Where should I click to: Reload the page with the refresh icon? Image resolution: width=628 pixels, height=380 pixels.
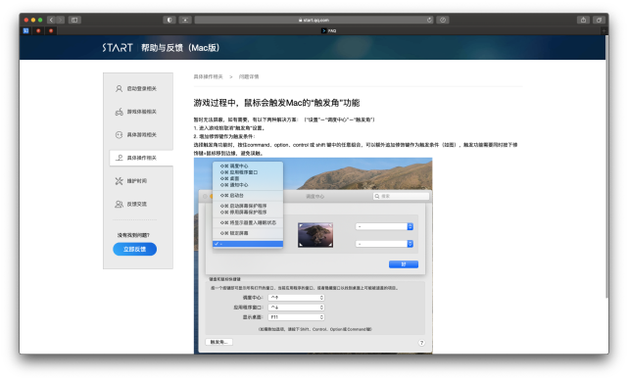[x=429, y=20]
